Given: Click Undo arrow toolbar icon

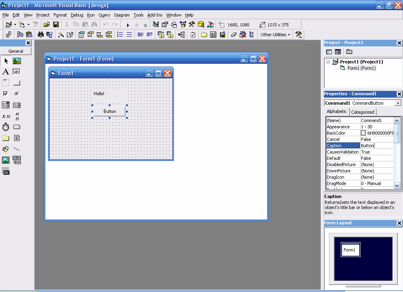Looking at the screenshot, I should 105,25.
